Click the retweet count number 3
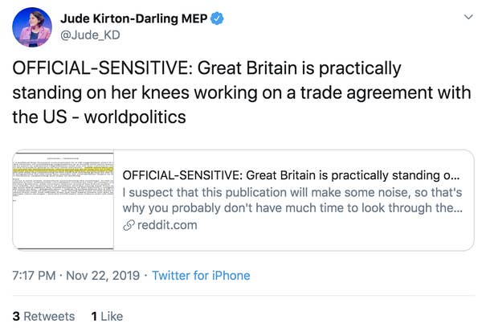 coord(16,316)
